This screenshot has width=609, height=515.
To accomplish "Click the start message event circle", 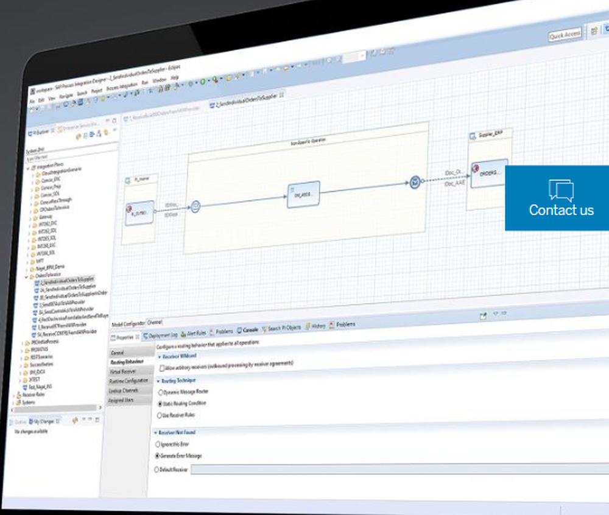I will click(195, 206).
